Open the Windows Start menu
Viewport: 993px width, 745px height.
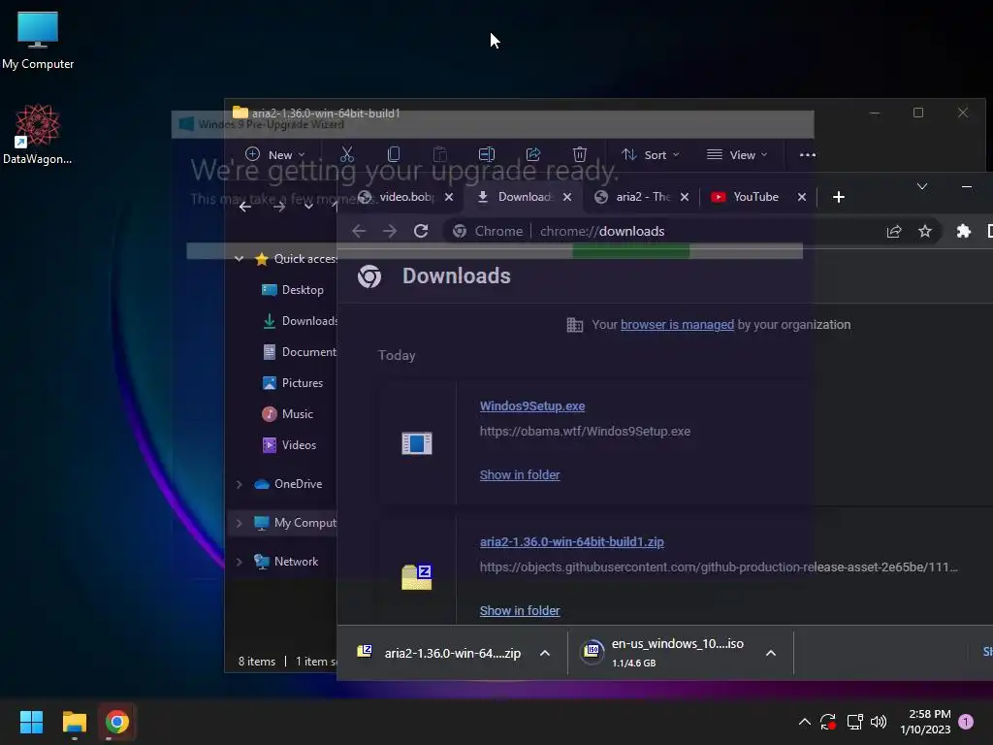[x=31, y=722]
